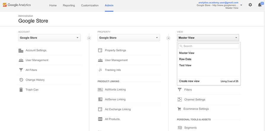Switch to the Reporting tab

coord(69,5)
